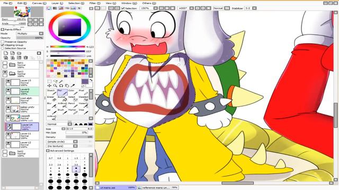Open the layer blending Mode dropdown

41,34
